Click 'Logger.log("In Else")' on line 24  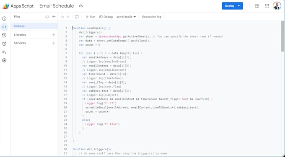[x=103, y=124]
